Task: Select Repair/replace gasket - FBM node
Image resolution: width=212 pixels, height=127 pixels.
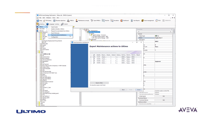Action: (x=101, y=37)
